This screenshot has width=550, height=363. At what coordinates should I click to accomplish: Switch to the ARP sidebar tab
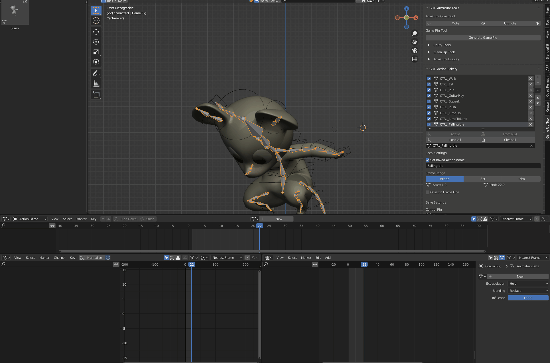tap(547, 68)
